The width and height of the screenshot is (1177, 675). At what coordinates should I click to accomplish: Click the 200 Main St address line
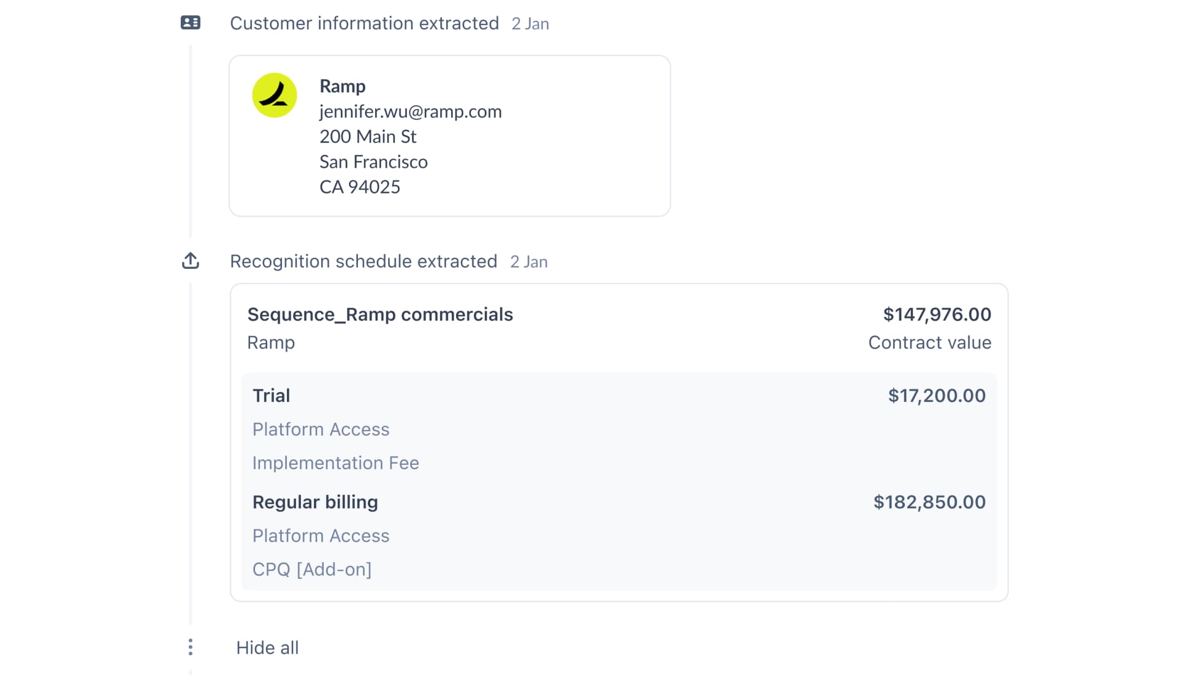(368, 137)
